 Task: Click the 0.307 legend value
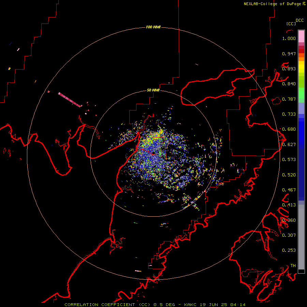(289, 235)
